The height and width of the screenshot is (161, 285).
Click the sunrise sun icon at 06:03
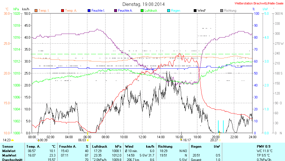click(88, 140)
